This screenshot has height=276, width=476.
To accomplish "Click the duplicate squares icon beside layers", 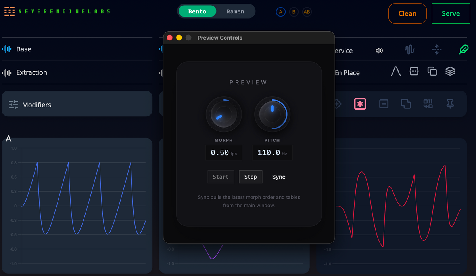I will pyautogui.click(x=432, y=71).
